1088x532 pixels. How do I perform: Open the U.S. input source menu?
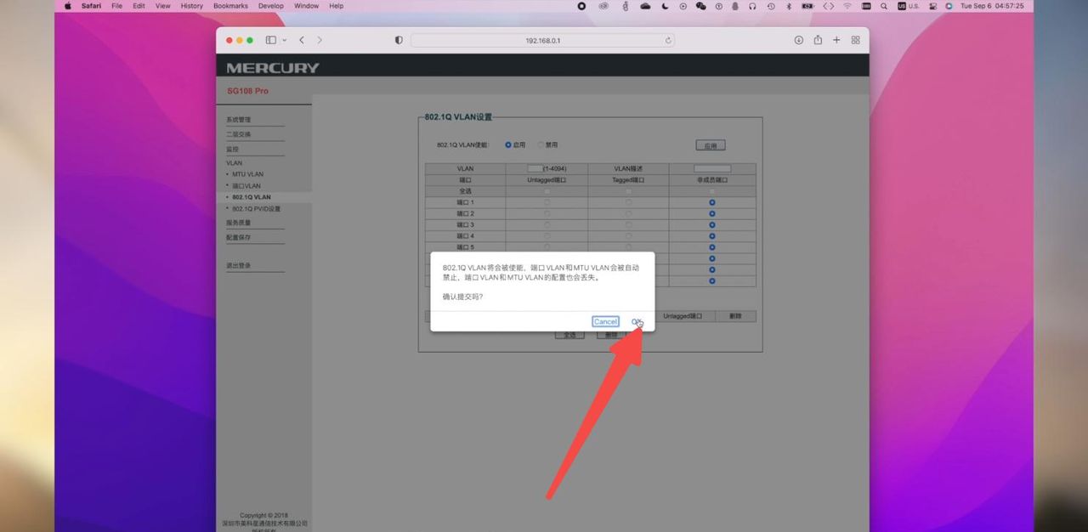point(909,6)
